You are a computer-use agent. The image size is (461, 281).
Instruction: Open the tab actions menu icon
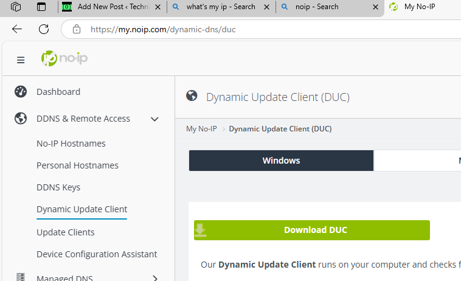click(41, 7)
